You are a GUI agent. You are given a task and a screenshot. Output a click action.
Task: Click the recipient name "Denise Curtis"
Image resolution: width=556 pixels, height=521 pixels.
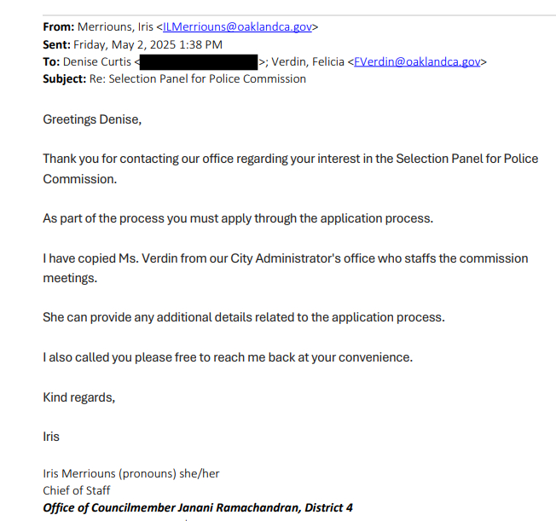click(96, 61)
